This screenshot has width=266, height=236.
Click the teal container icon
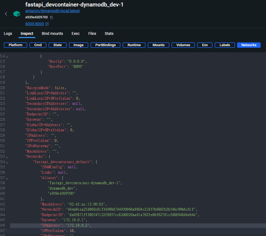pos(17,14)
